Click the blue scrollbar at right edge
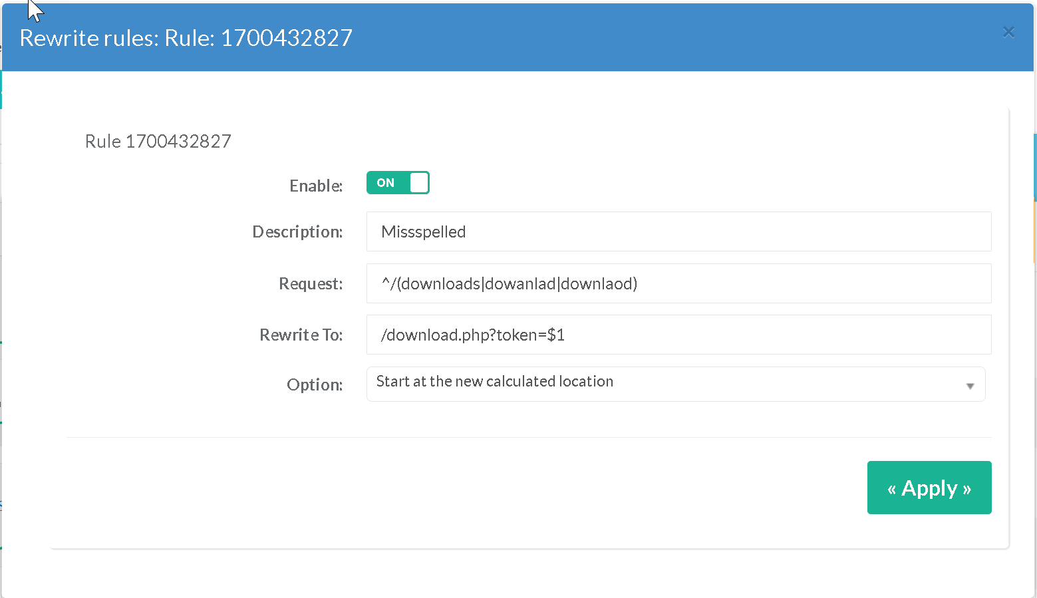 (x=1034, y=166)
